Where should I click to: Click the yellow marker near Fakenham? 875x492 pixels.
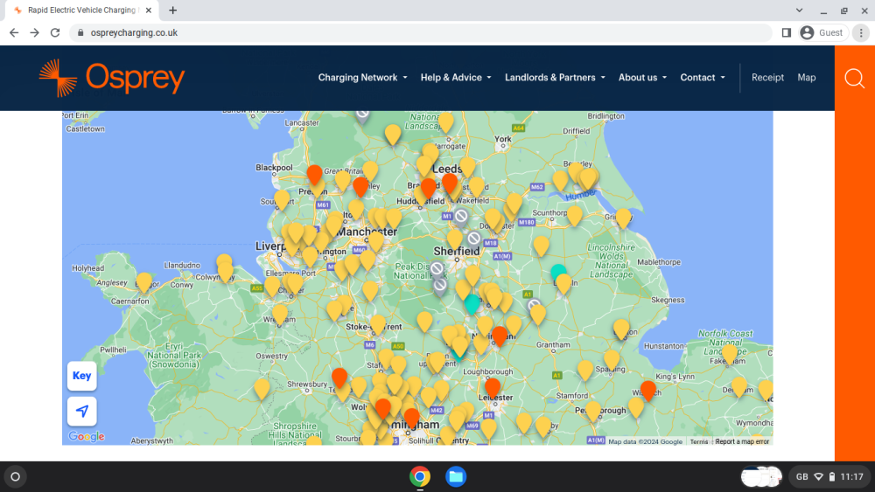click(730, 353)
